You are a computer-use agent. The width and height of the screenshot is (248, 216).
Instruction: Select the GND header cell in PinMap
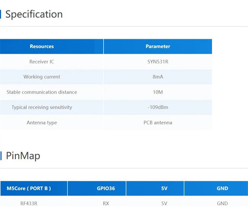[x=216, y=188]
